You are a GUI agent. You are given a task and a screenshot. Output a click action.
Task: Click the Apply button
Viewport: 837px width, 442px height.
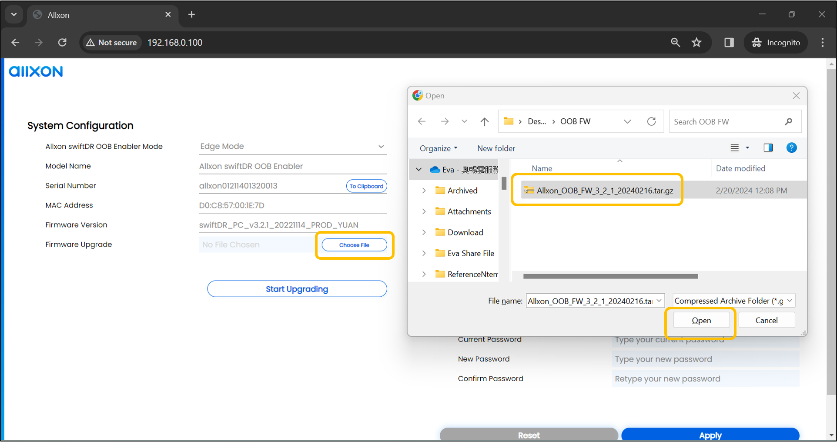click(710, 435)
